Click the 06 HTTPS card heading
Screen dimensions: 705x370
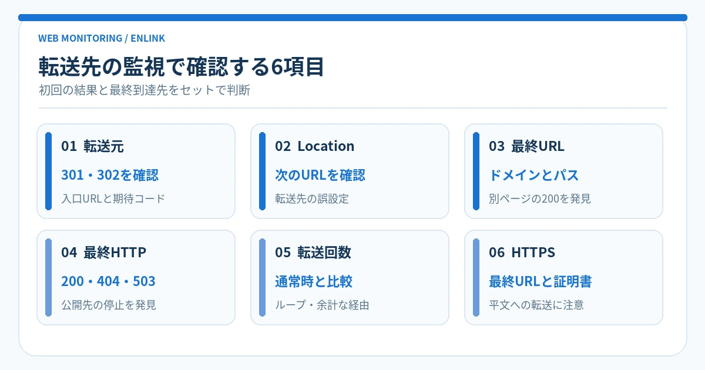(522, 253)
